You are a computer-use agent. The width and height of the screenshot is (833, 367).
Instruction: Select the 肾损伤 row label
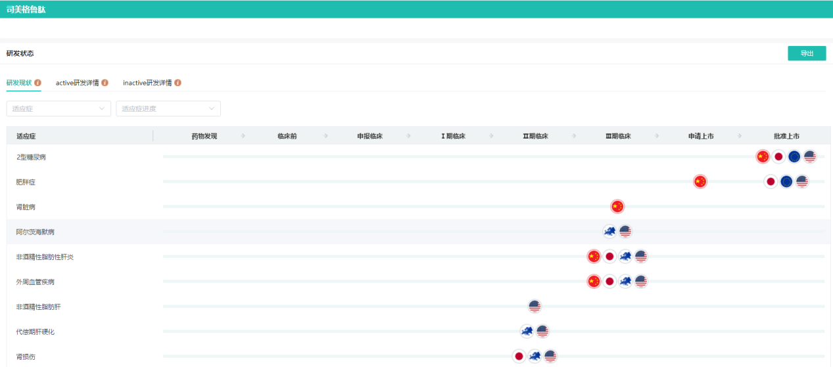click(x=26, y=356)
